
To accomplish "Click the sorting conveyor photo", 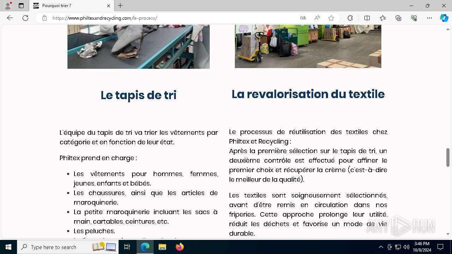I will click(138, 47).
